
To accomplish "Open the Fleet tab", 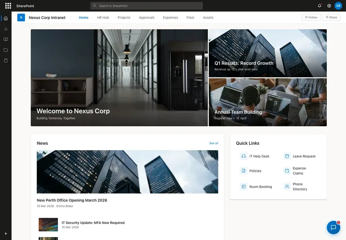I will pyautogui.click(x=190, y=18).
